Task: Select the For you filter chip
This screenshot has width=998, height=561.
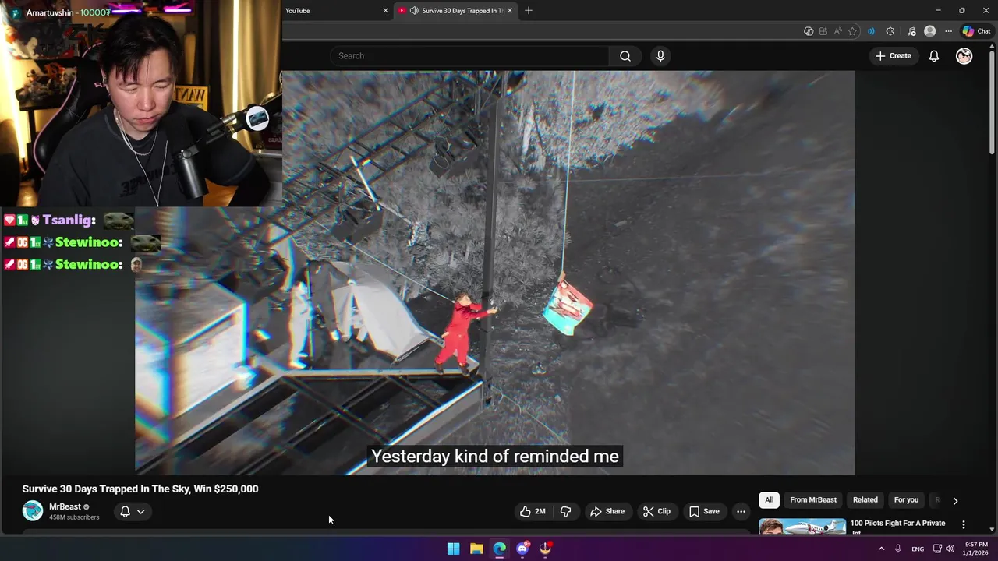Action: click(906, 499)
